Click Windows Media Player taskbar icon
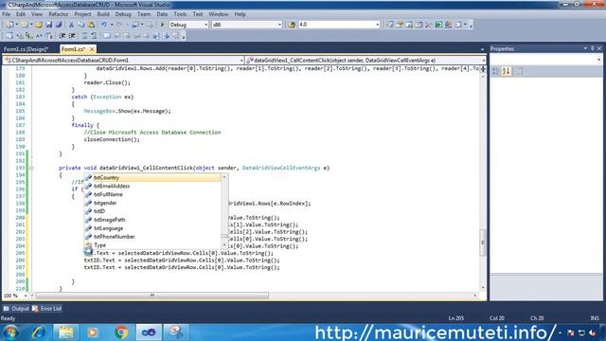The height and width of the screenshot is (341, 606). (x=93, y=332)
